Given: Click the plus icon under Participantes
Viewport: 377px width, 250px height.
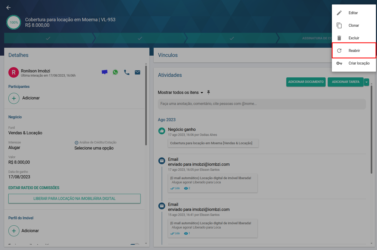Looking at the screenshot, I should (x=14, y=98).
